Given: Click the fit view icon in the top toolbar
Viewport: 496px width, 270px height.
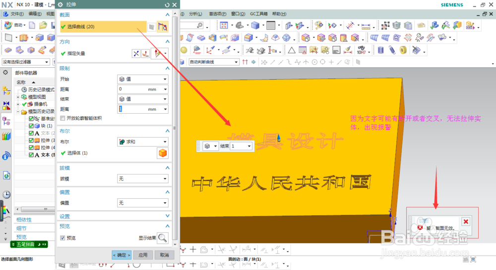Looking at the screenshot, I should click(x=224, y=25).
